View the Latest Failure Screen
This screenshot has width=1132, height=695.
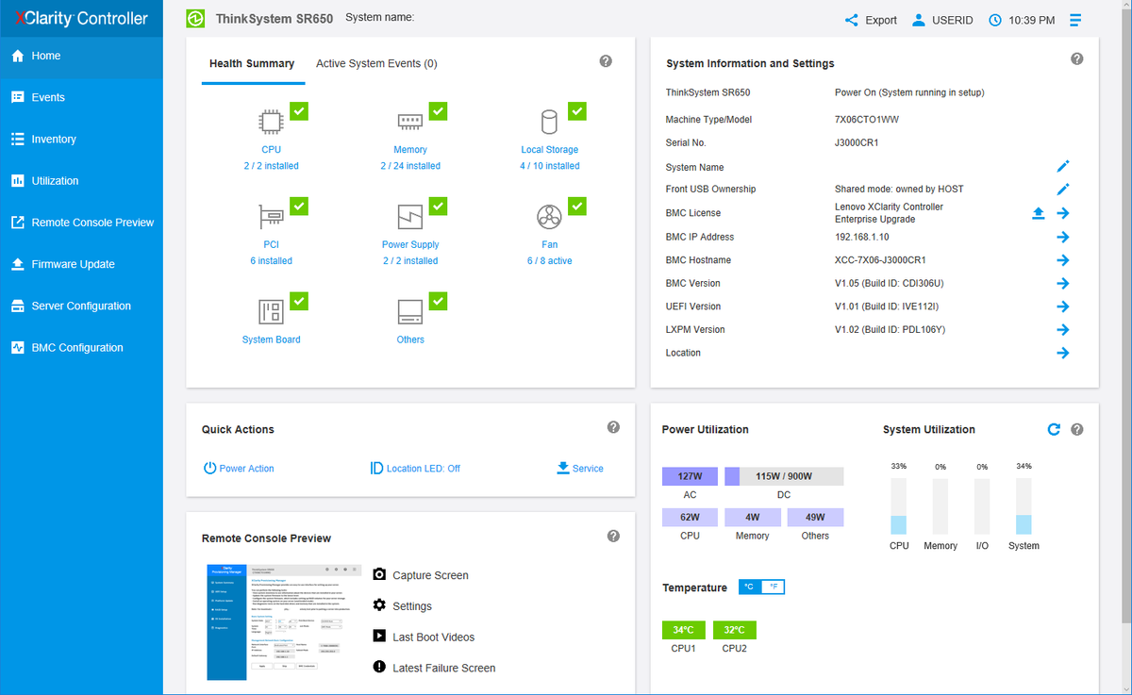pyautogui.click(x=381, y=668)
